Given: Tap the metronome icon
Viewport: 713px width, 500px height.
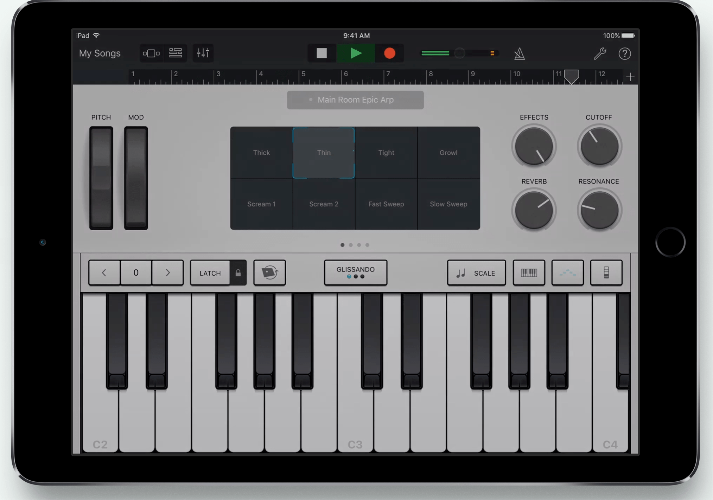Looking at the screenshot, I should pos(520,54).
